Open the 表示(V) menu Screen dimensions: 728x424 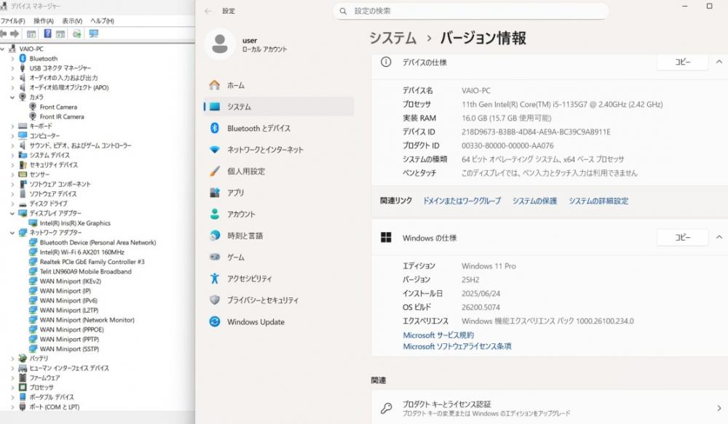[72, 21]
